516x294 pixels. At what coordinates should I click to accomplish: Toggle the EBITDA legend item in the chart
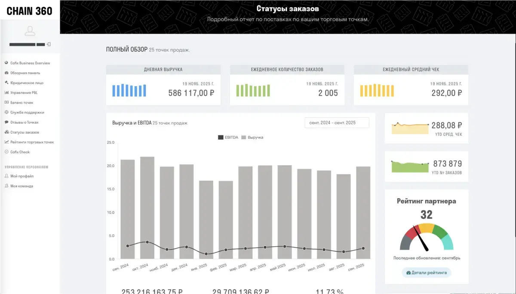pyautogui.click(x=228, y=138)
